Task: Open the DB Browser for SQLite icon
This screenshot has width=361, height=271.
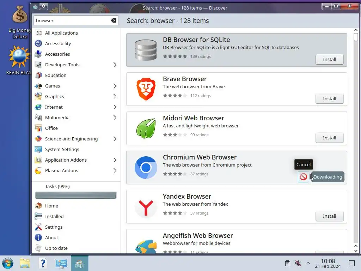Action: coord(146,50)
